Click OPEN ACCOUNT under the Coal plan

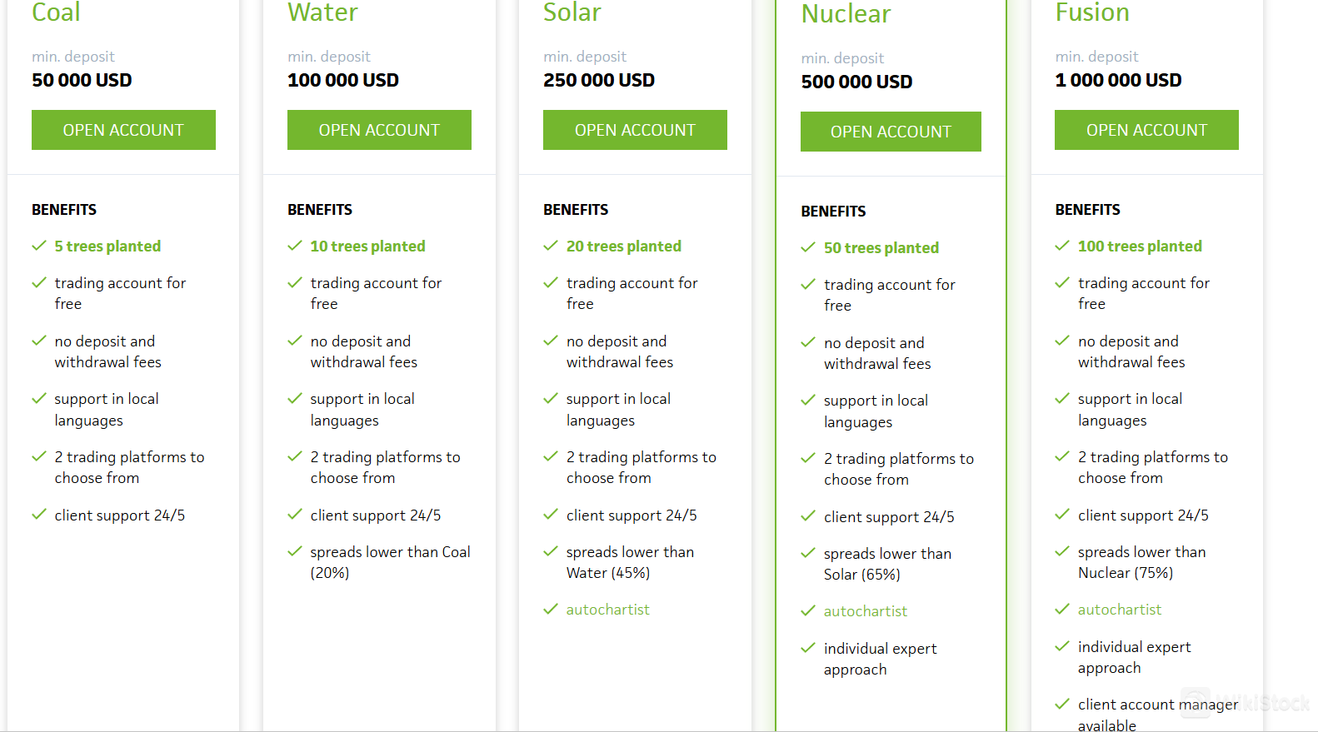[x=123, y=130]
